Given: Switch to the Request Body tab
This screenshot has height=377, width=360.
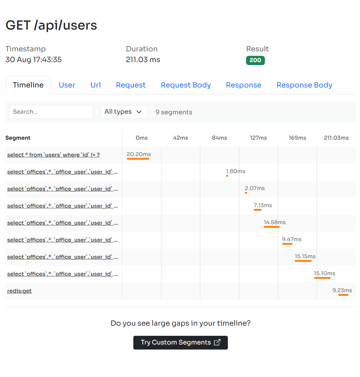Looking at the screenshot, I should coord(186,85).
